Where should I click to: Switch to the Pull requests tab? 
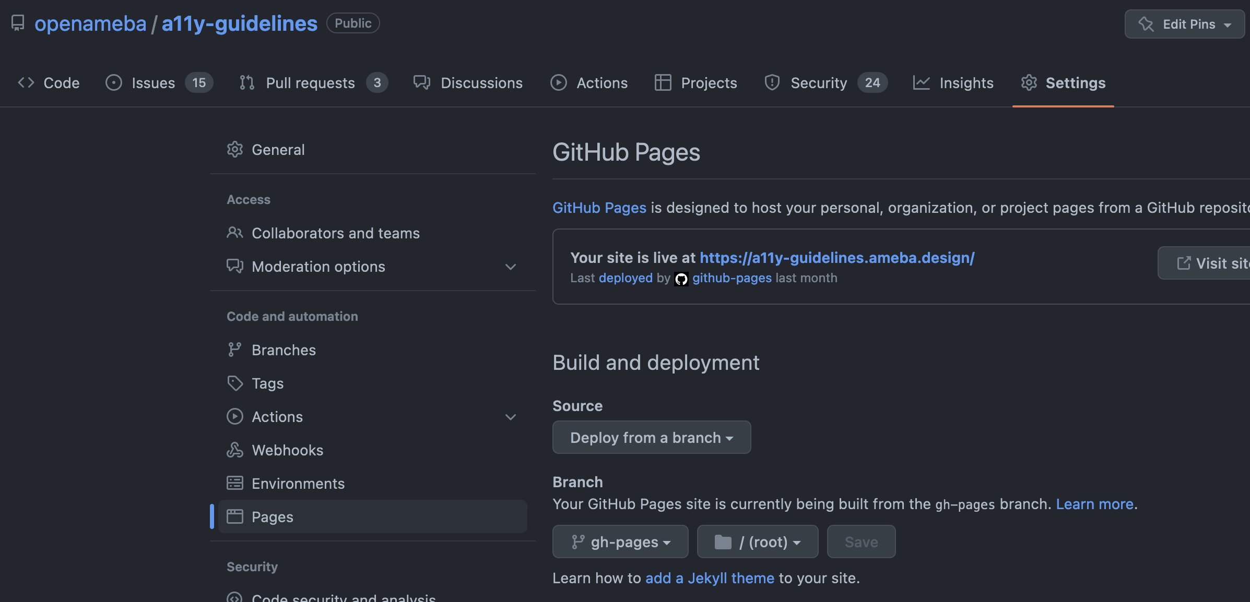(310, 83)
